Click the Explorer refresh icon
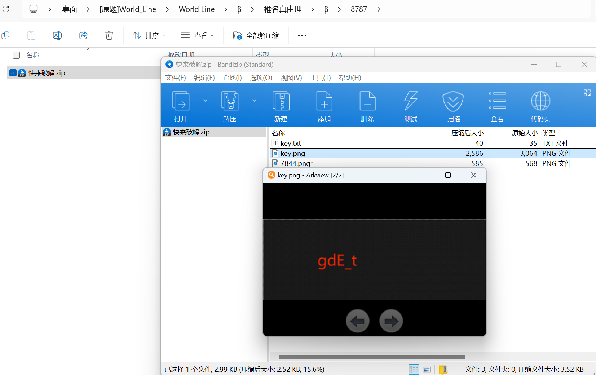 [6, 9]
